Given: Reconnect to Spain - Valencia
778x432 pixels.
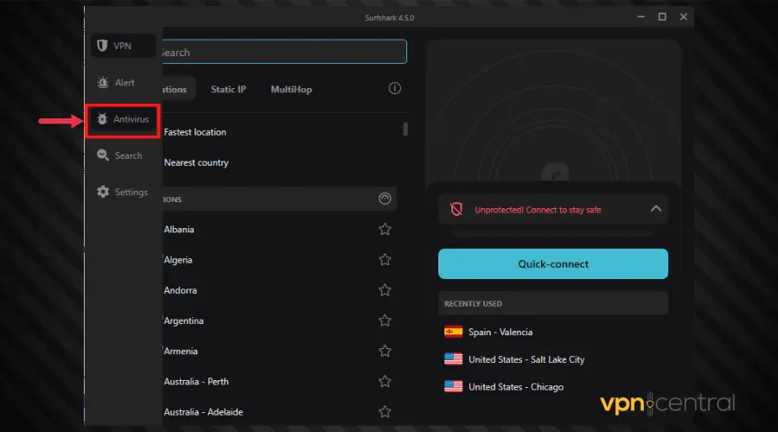Looking at the screenshot, I should (501, 333).
